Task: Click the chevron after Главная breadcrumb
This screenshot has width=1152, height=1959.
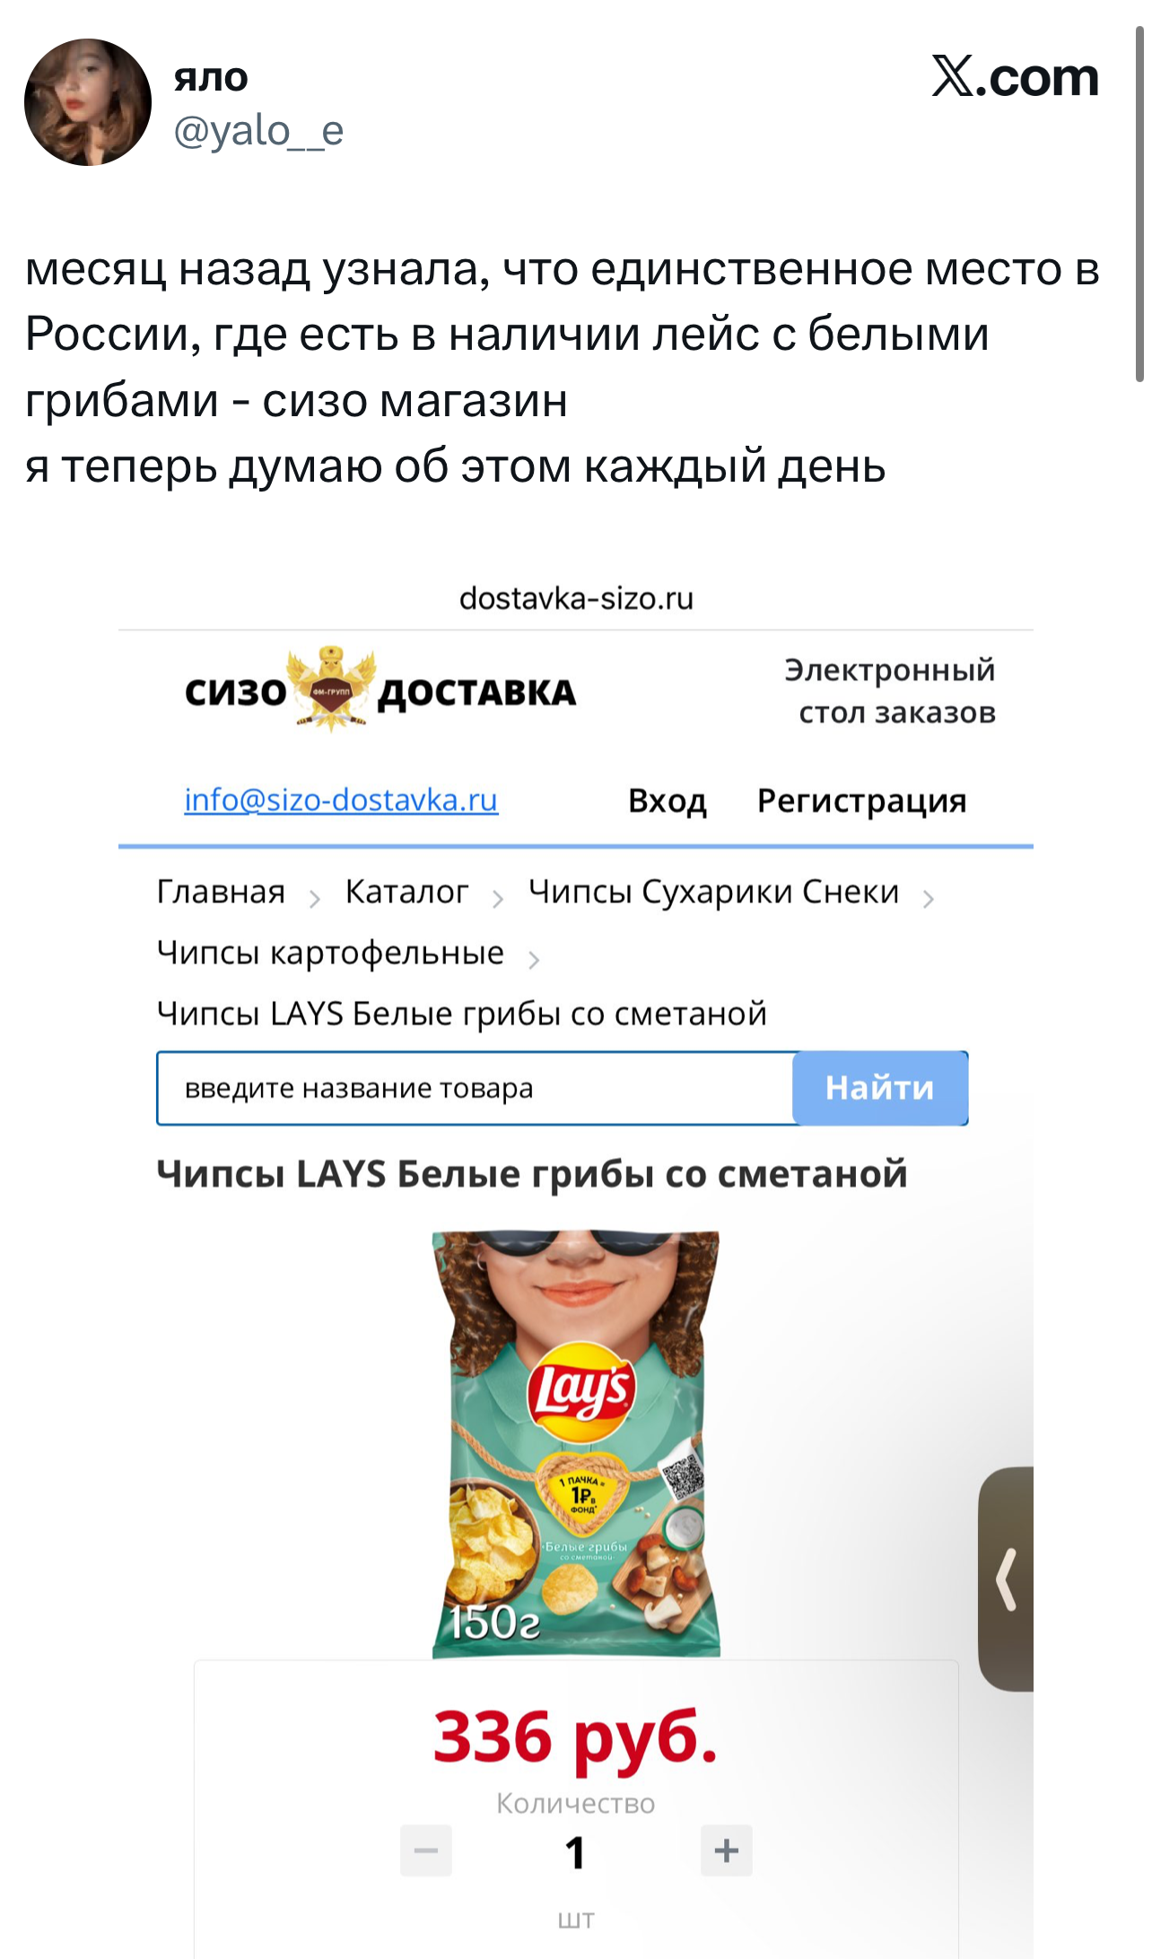Action: [315, 899]
